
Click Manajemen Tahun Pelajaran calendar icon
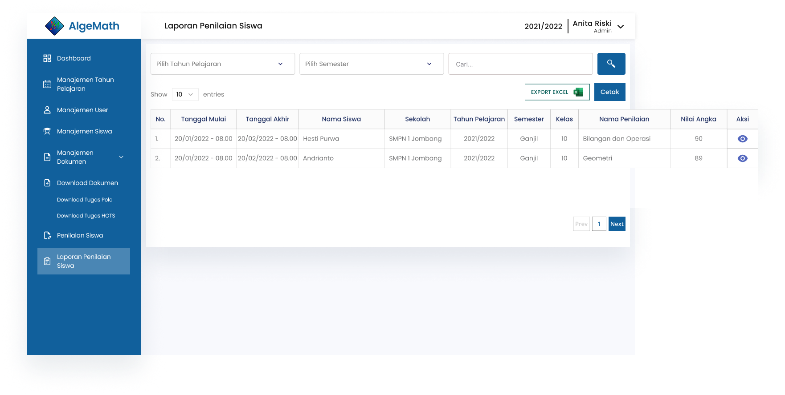47,84
